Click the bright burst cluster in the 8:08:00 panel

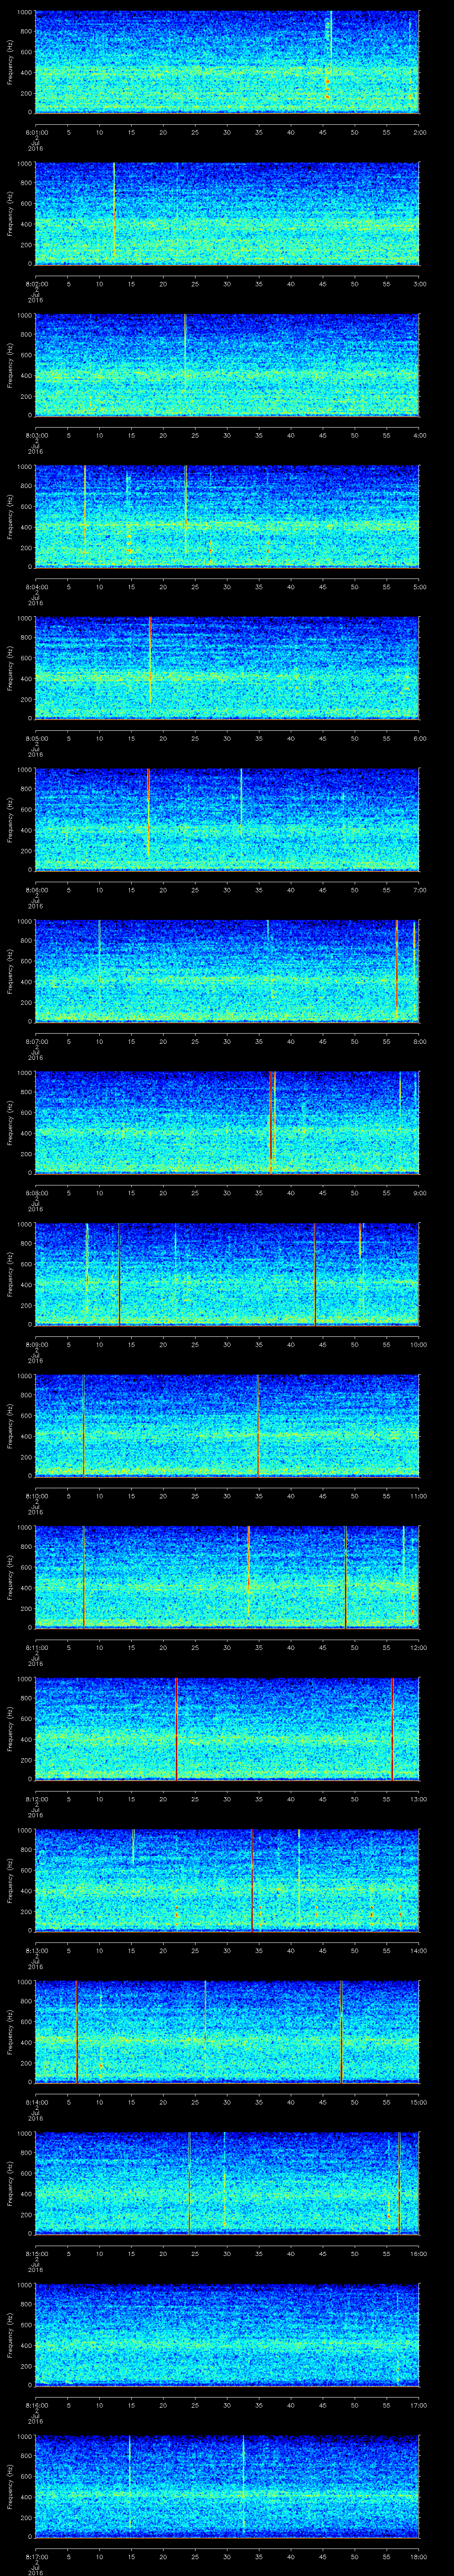coord(272,1121)
